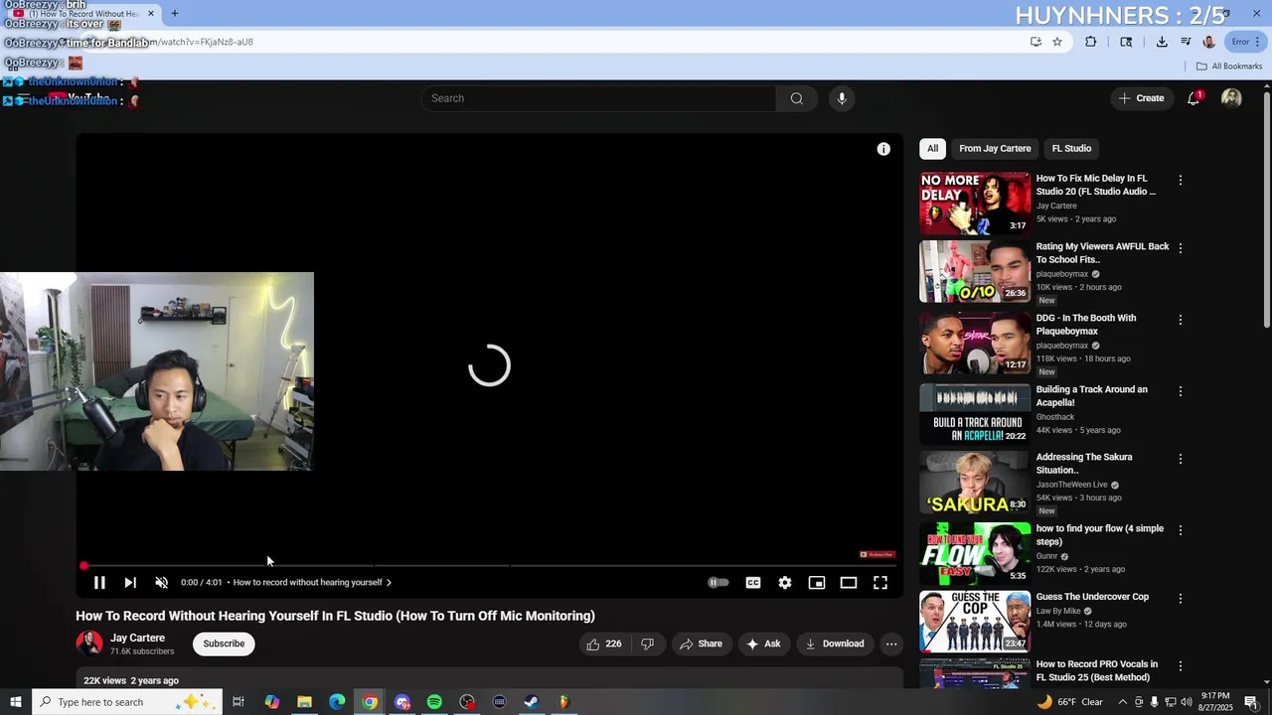Open Chrome profile avatar
This screenshot has width=1272, height=715.
1209,42
